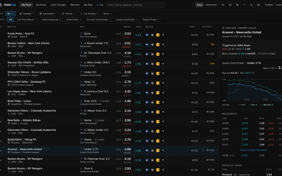Filter by Player Props market

click(151, 20)
